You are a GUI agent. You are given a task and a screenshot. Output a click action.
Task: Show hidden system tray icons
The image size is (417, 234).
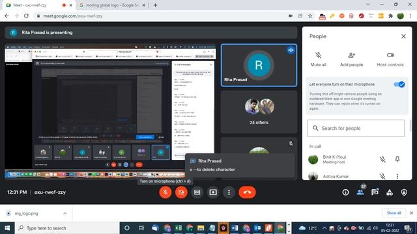tap(324, 228)
